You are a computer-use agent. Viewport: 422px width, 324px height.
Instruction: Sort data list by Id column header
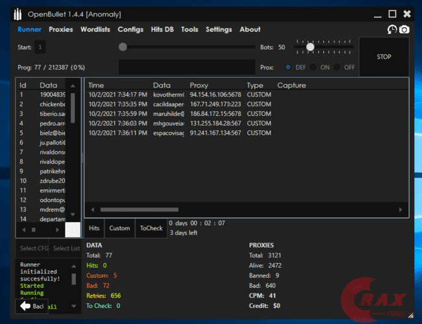click(23, 85)
